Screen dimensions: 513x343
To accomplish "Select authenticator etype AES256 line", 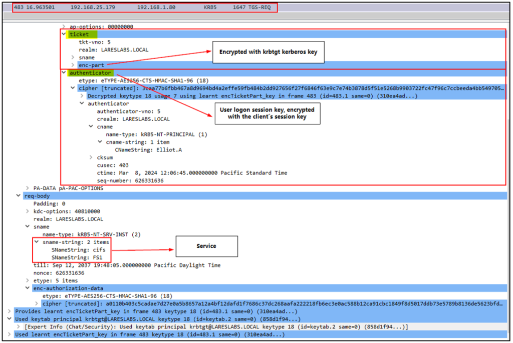I will (x=143, y=80).
